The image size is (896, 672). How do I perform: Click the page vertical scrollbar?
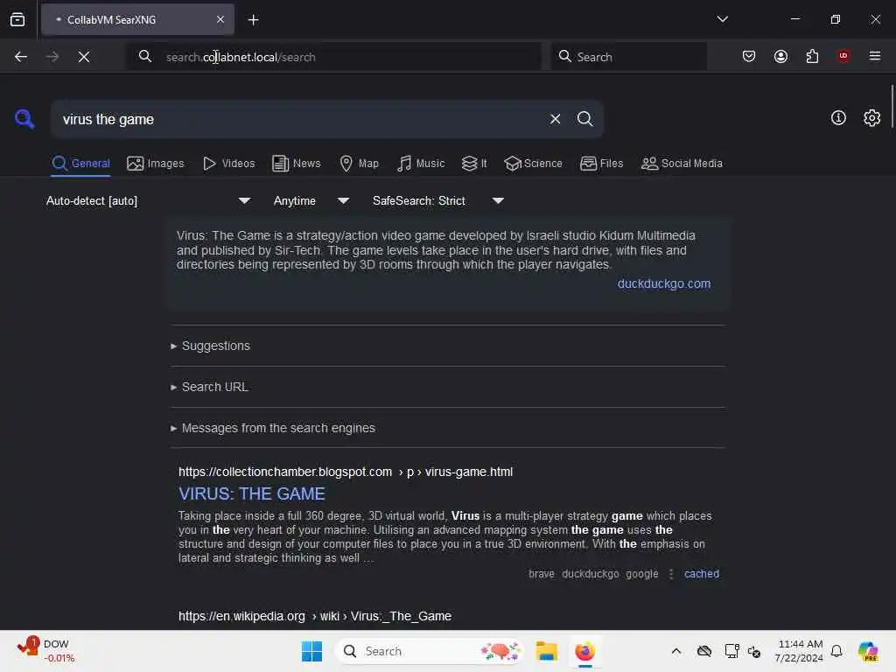892,106
